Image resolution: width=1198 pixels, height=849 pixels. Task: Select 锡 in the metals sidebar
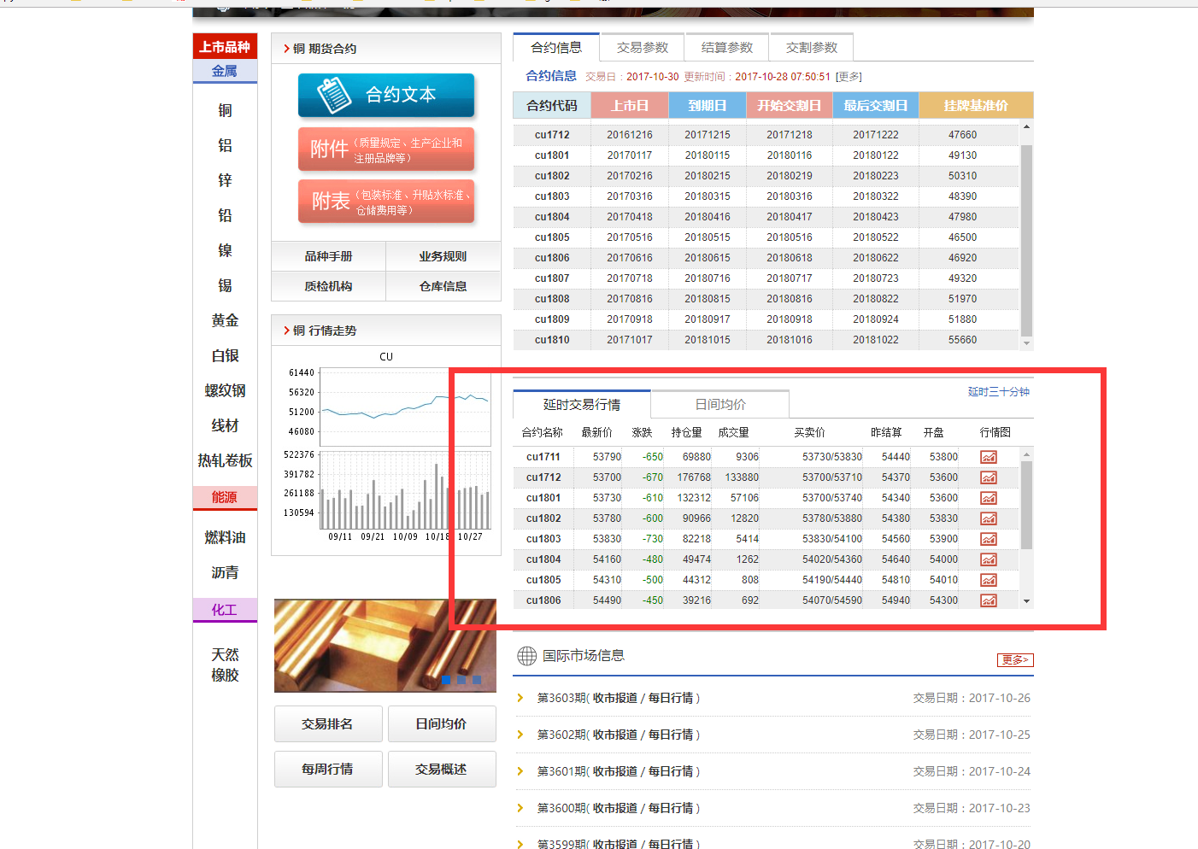(x=225, y=285)
